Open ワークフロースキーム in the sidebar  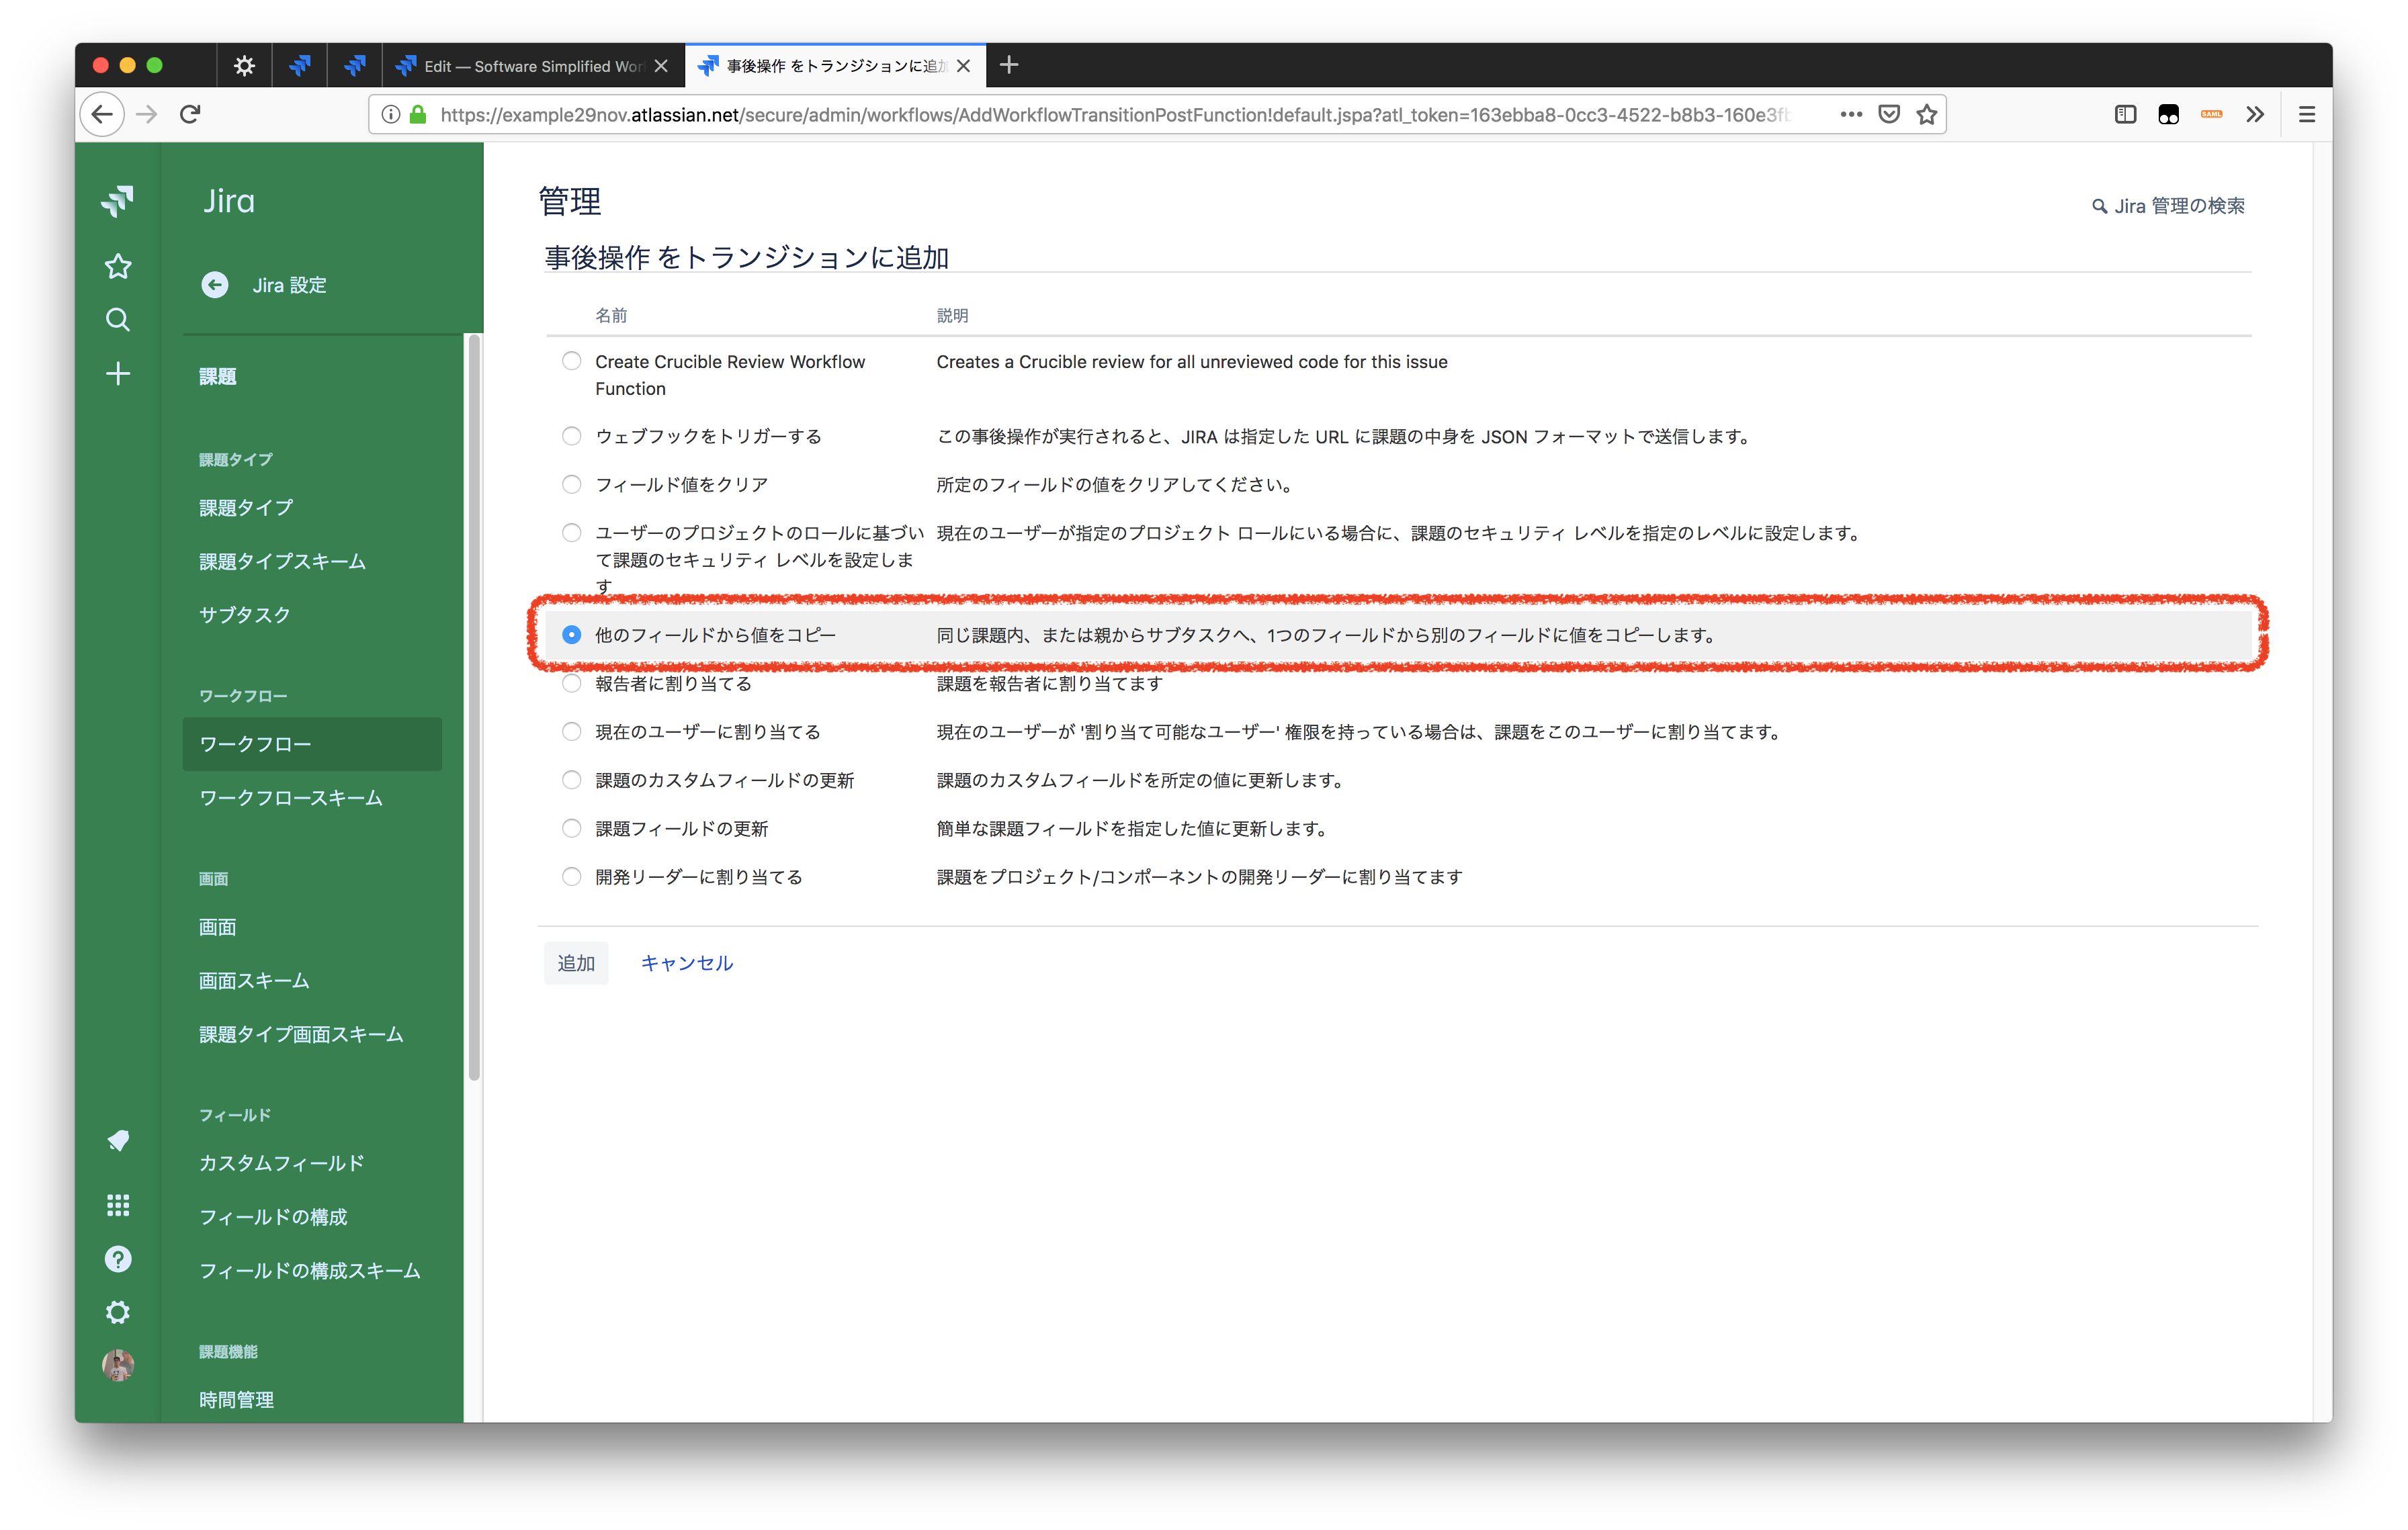tap(291, 797)
